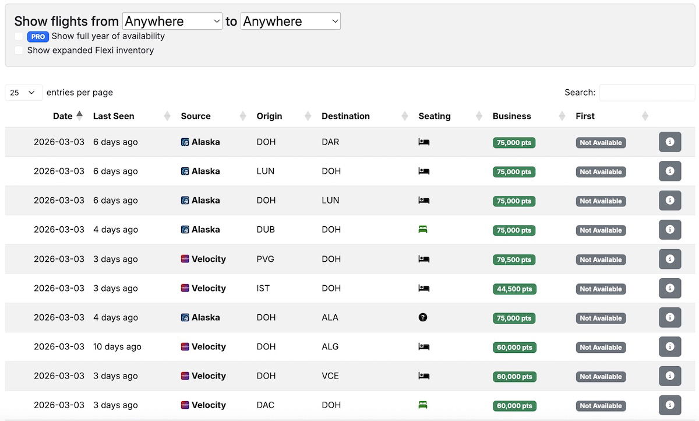The width and height of the screenshot is (699, 421).
Task: Click Velocity logo icon in PVG row
Action: 185,259
